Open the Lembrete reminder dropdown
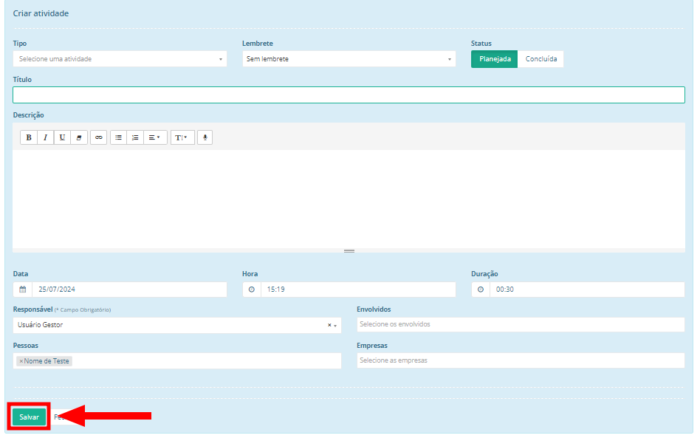The height and width of the screenshot is (438, 700). [349, 59]
